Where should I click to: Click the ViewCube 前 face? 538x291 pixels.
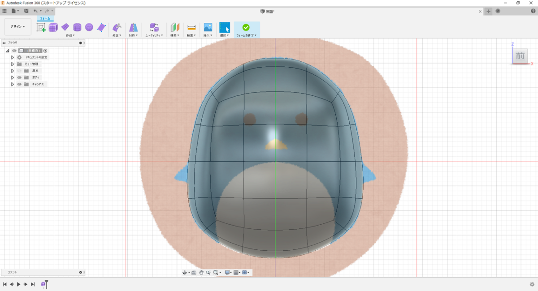tap(520, 56)
